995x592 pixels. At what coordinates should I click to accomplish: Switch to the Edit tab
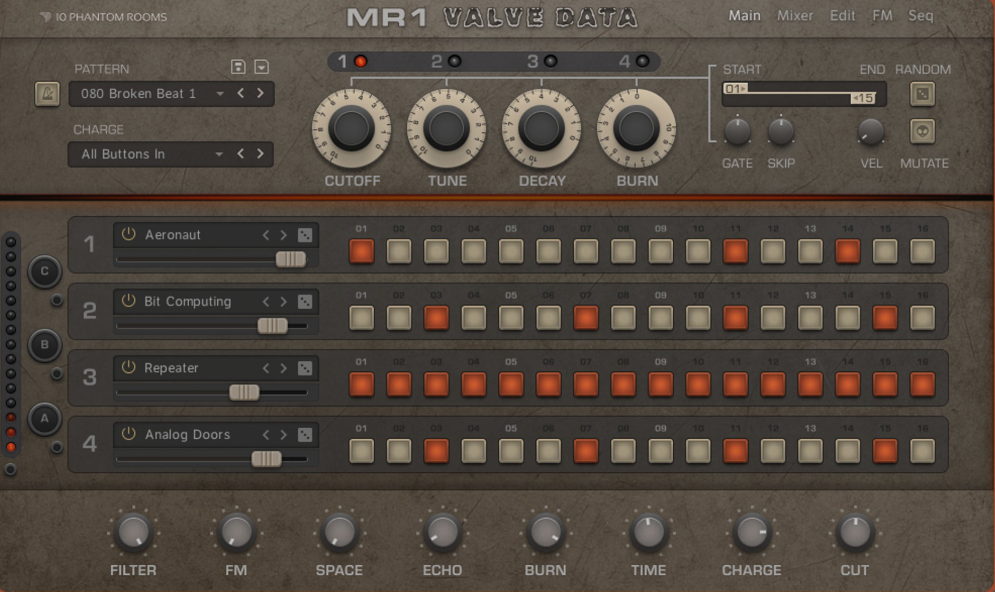(x=842, y=15)
